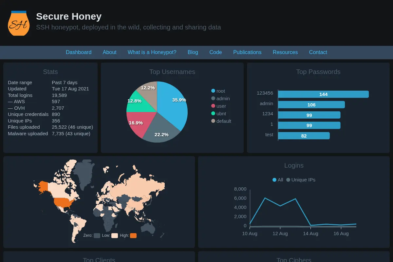Click the Logins chart heading
The image size is (393, 262).
(294, 166)
